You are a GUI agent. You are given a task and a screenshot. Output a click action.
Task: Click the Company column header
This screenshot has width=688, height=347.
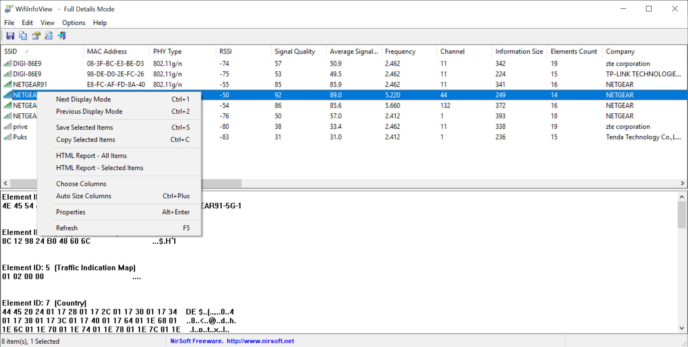pyautogui.click(x=620, y=52)
